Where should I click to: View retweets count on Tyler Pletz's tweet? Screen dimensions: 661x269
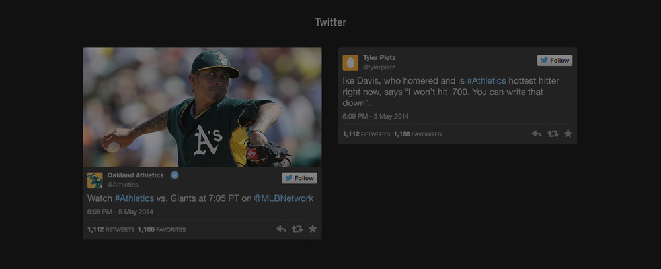pos(366,134)
